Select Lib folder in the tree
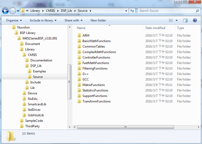The image size is (202, 144). coord(33,88)
